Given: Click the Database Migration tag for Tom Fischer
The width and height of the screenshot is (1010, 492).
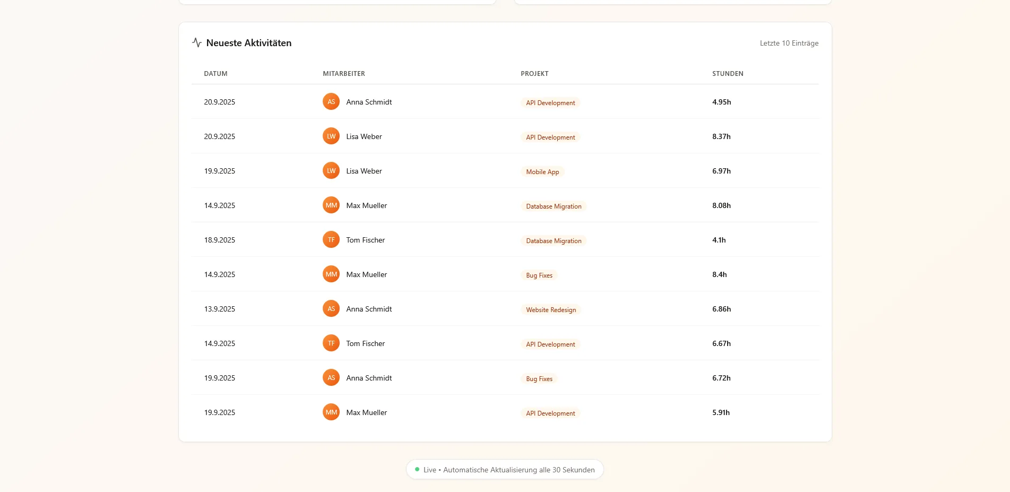Looking at the screenshot, I should coord(554,240).
